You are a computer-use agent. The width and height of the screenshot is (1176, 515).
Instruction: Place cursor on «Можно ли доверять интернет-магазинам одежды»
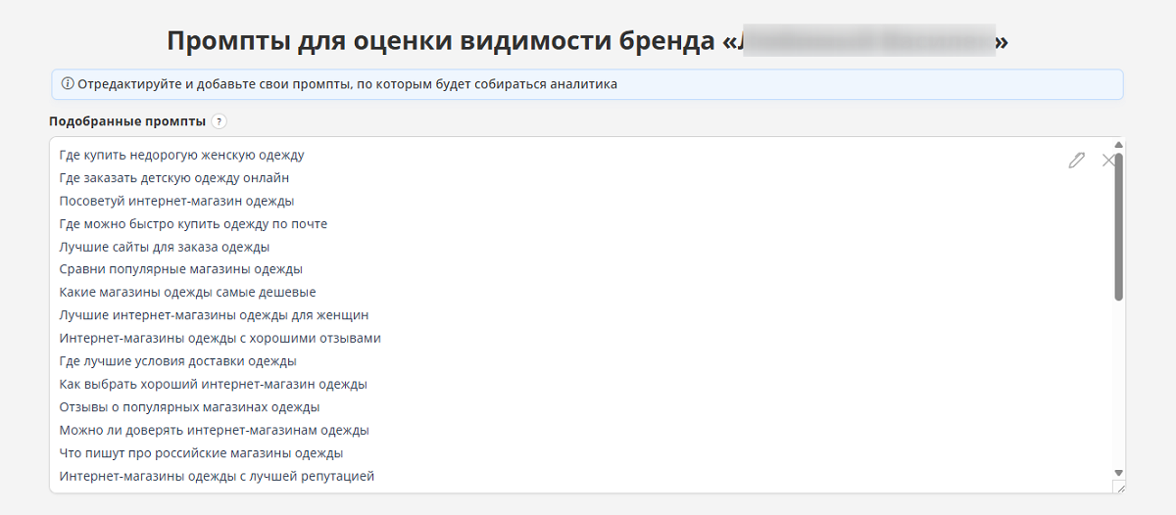pyautogui.click(x=214, y=430)
